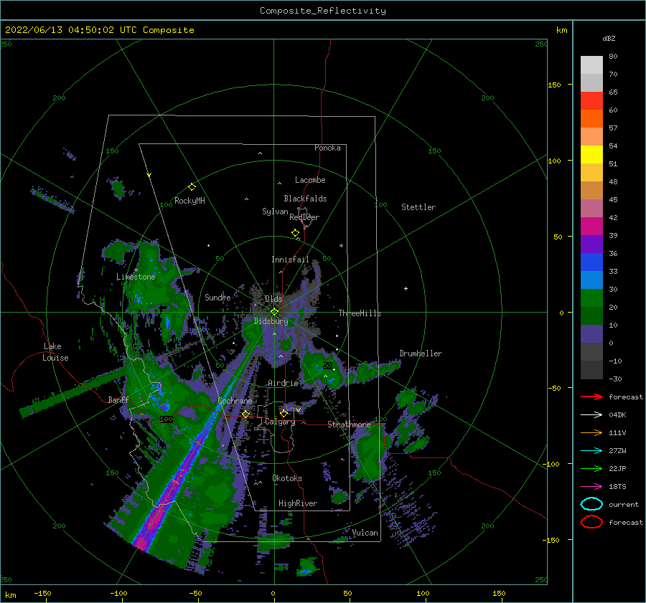
Task: Select the 20 dBZ green color swatch
Action: pos(591,298)
